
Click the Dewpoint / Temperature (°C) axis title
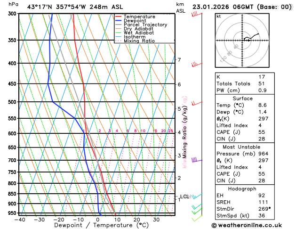(x=101, y=225)
